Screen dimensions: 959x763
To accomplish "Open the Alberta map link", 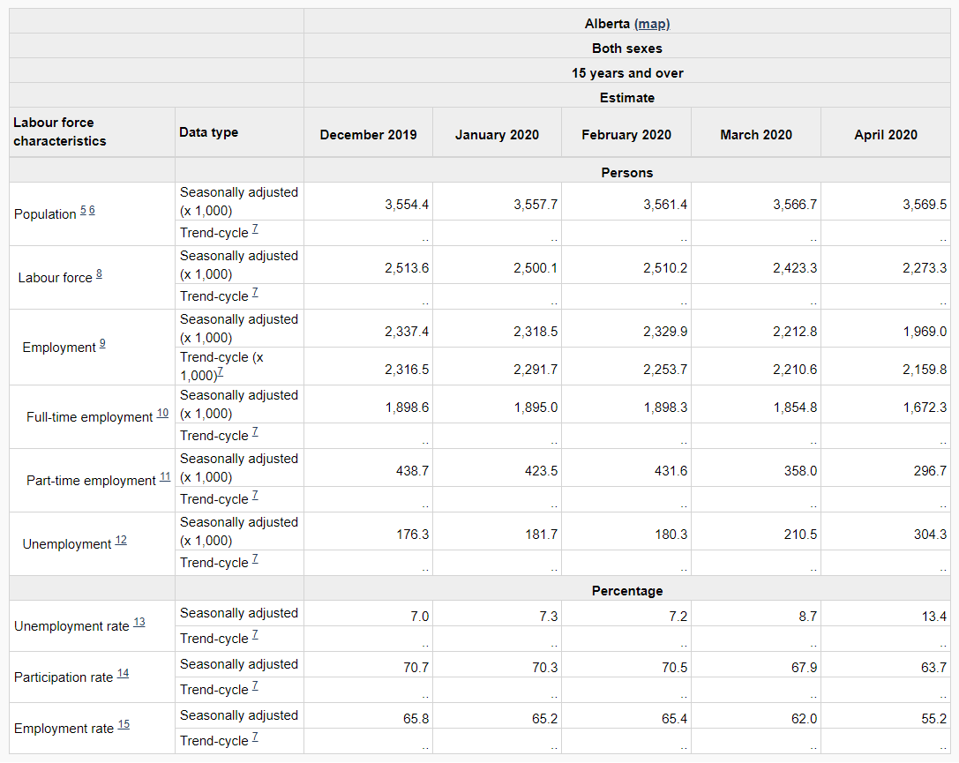I will pos(652,24).
